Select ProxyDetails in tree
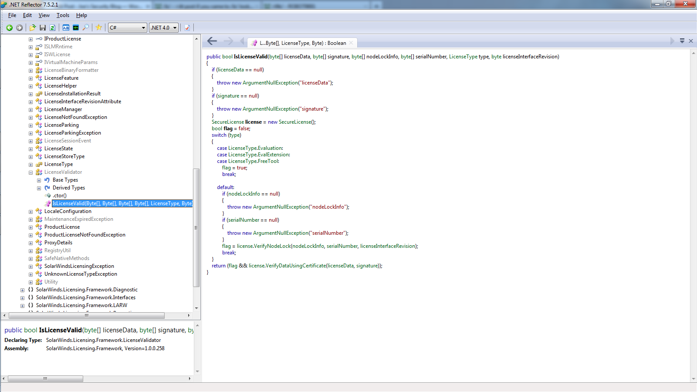Image resolution: width=697 pixels, height=392 pixels. click(58, 243)
